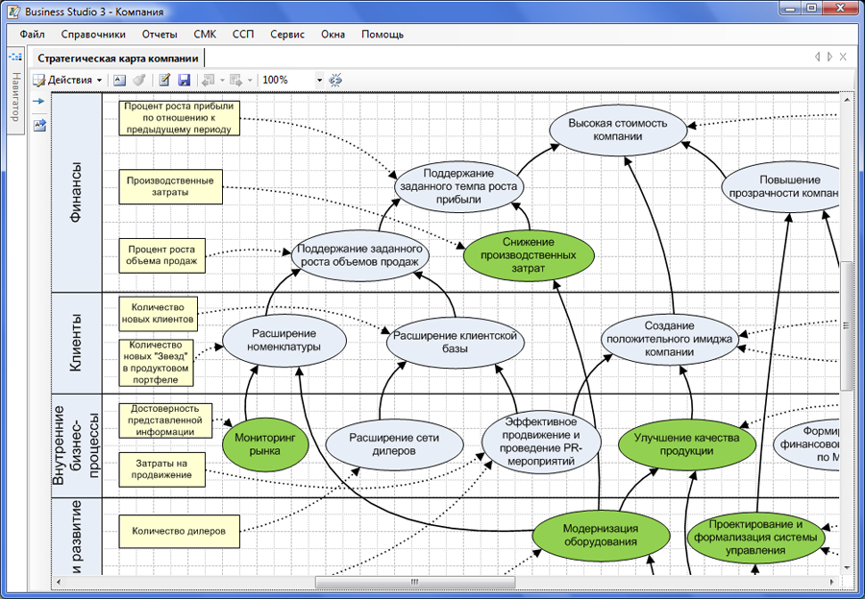Click the edit note-with-pencil toolbar icon
The height and width of the screenshot is (599, 865).
coord(165,81)
